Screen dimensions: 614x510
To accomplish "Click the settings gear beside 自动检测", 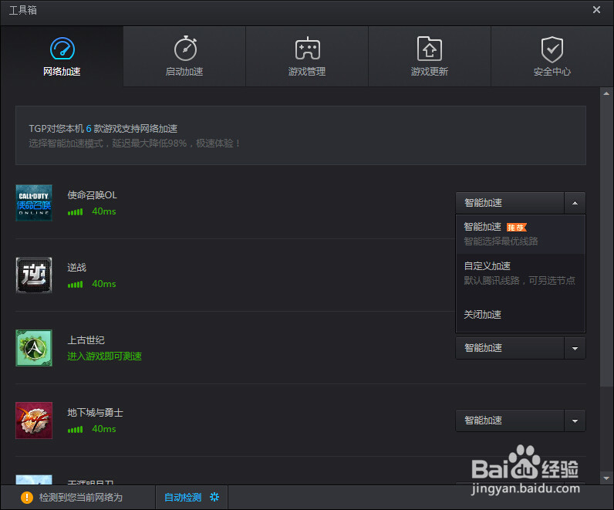I will (214, 497).
